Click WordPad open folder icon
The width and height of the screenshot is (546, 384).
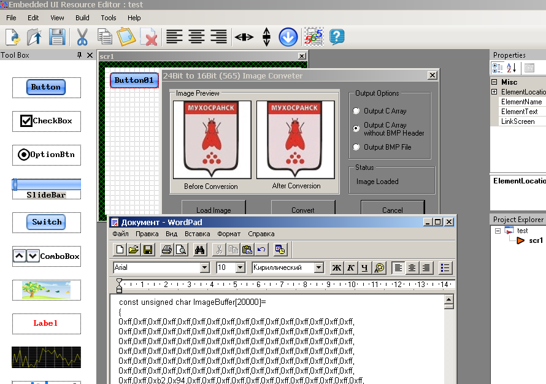pos(133,250)
